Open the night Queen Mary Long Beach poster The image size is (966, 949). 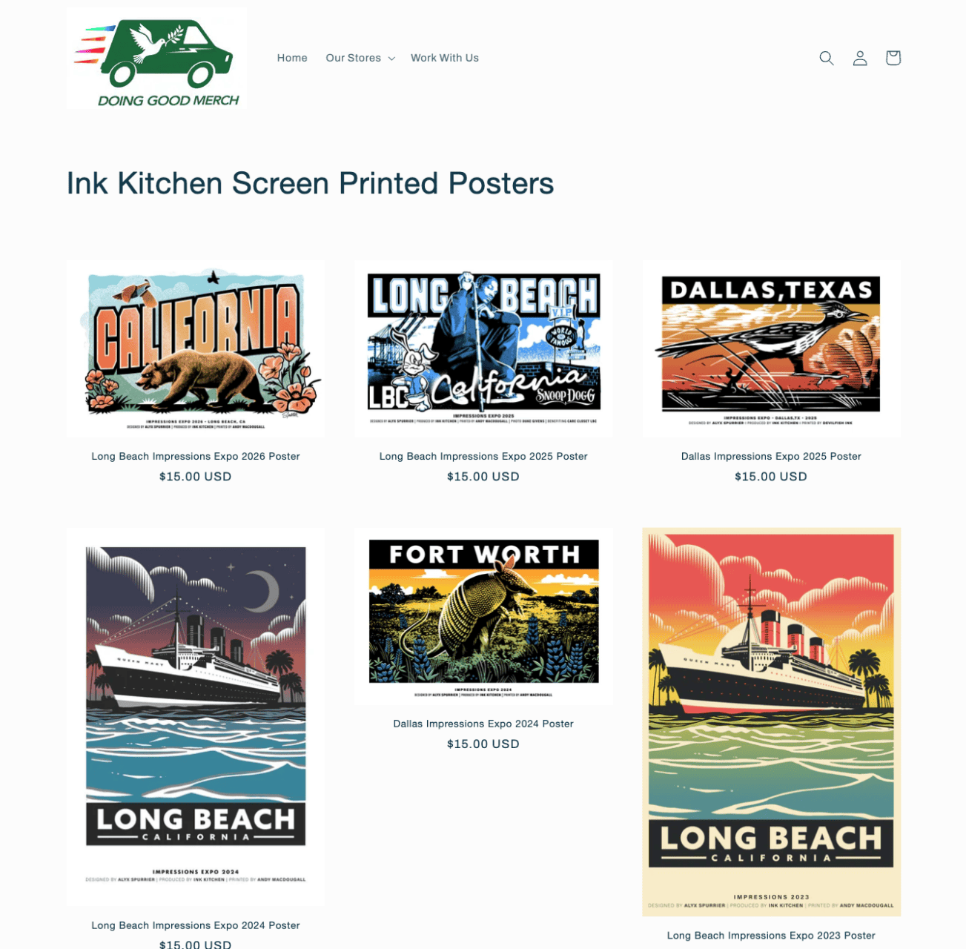click(196, 717)
